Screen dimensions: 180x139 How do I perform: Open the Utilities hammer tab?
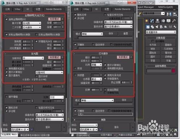(174, 21)
